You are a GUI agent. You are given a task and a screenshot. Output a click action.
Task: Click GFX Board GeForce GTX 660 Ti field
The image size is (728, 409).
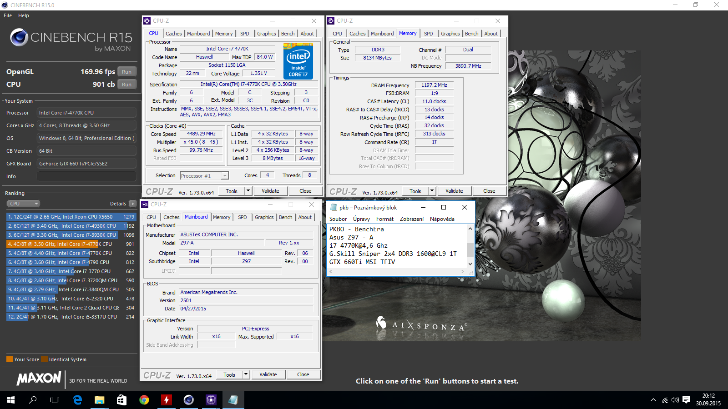pyautogui.click(x=86, y=164)
